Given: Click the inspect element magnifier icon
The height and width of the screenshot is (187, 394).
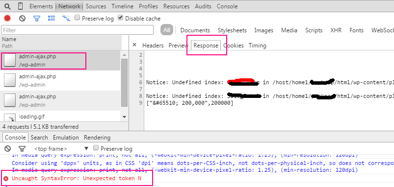Looking at the screenshot, I should click(7, 6).
